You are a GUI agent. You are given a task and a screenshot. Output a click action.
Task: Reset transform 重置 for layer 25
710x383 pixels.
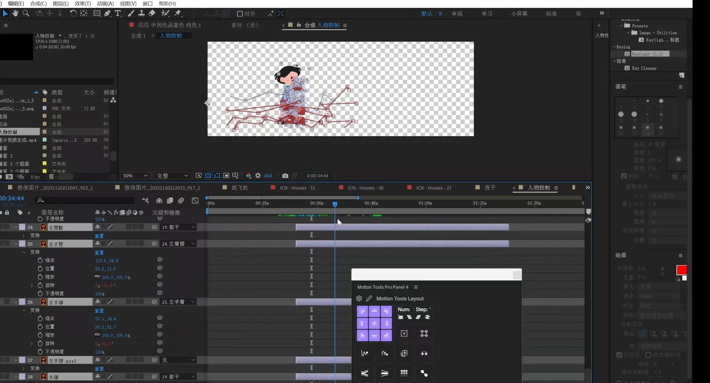pos(99,252)
